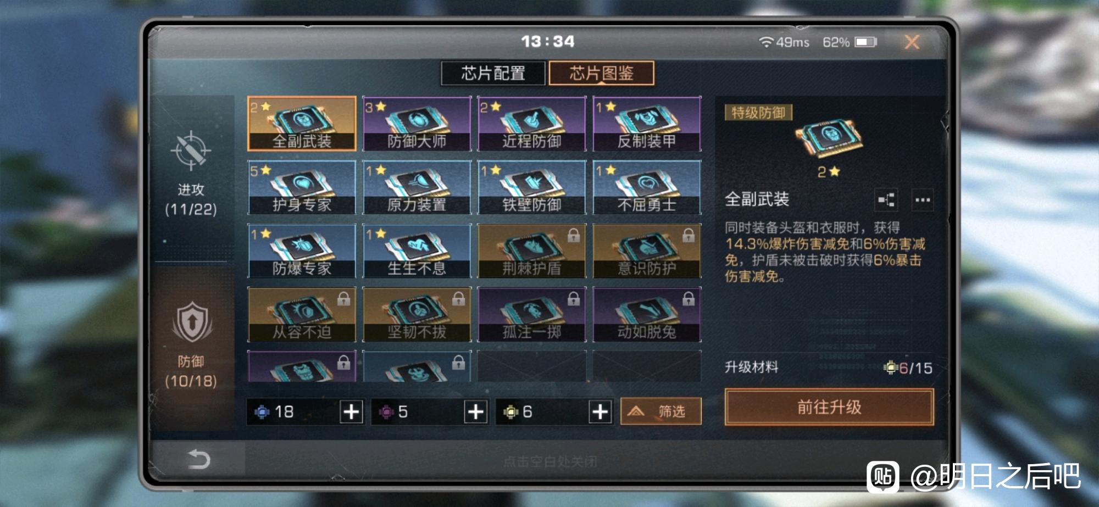
Task: Add more purple chip material
Action: [476, 411]
